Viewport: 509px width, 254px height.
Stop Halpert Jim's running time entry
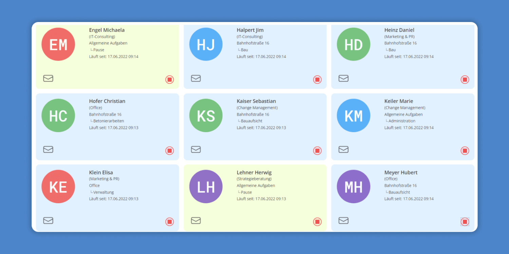coord(317,80)
